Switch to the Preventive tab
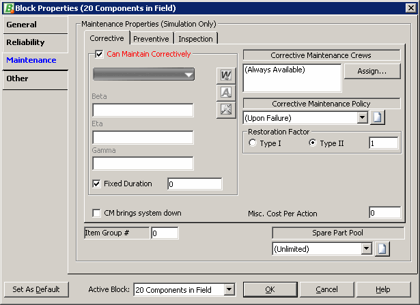This screenshot has height=305, width=420. click(151, 39)
